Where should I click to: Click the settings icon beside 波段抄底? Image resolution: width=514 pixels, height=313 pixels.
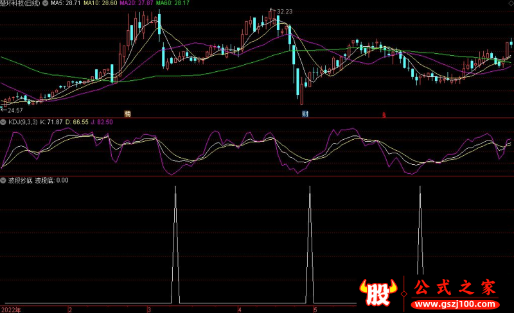(3, 180)
